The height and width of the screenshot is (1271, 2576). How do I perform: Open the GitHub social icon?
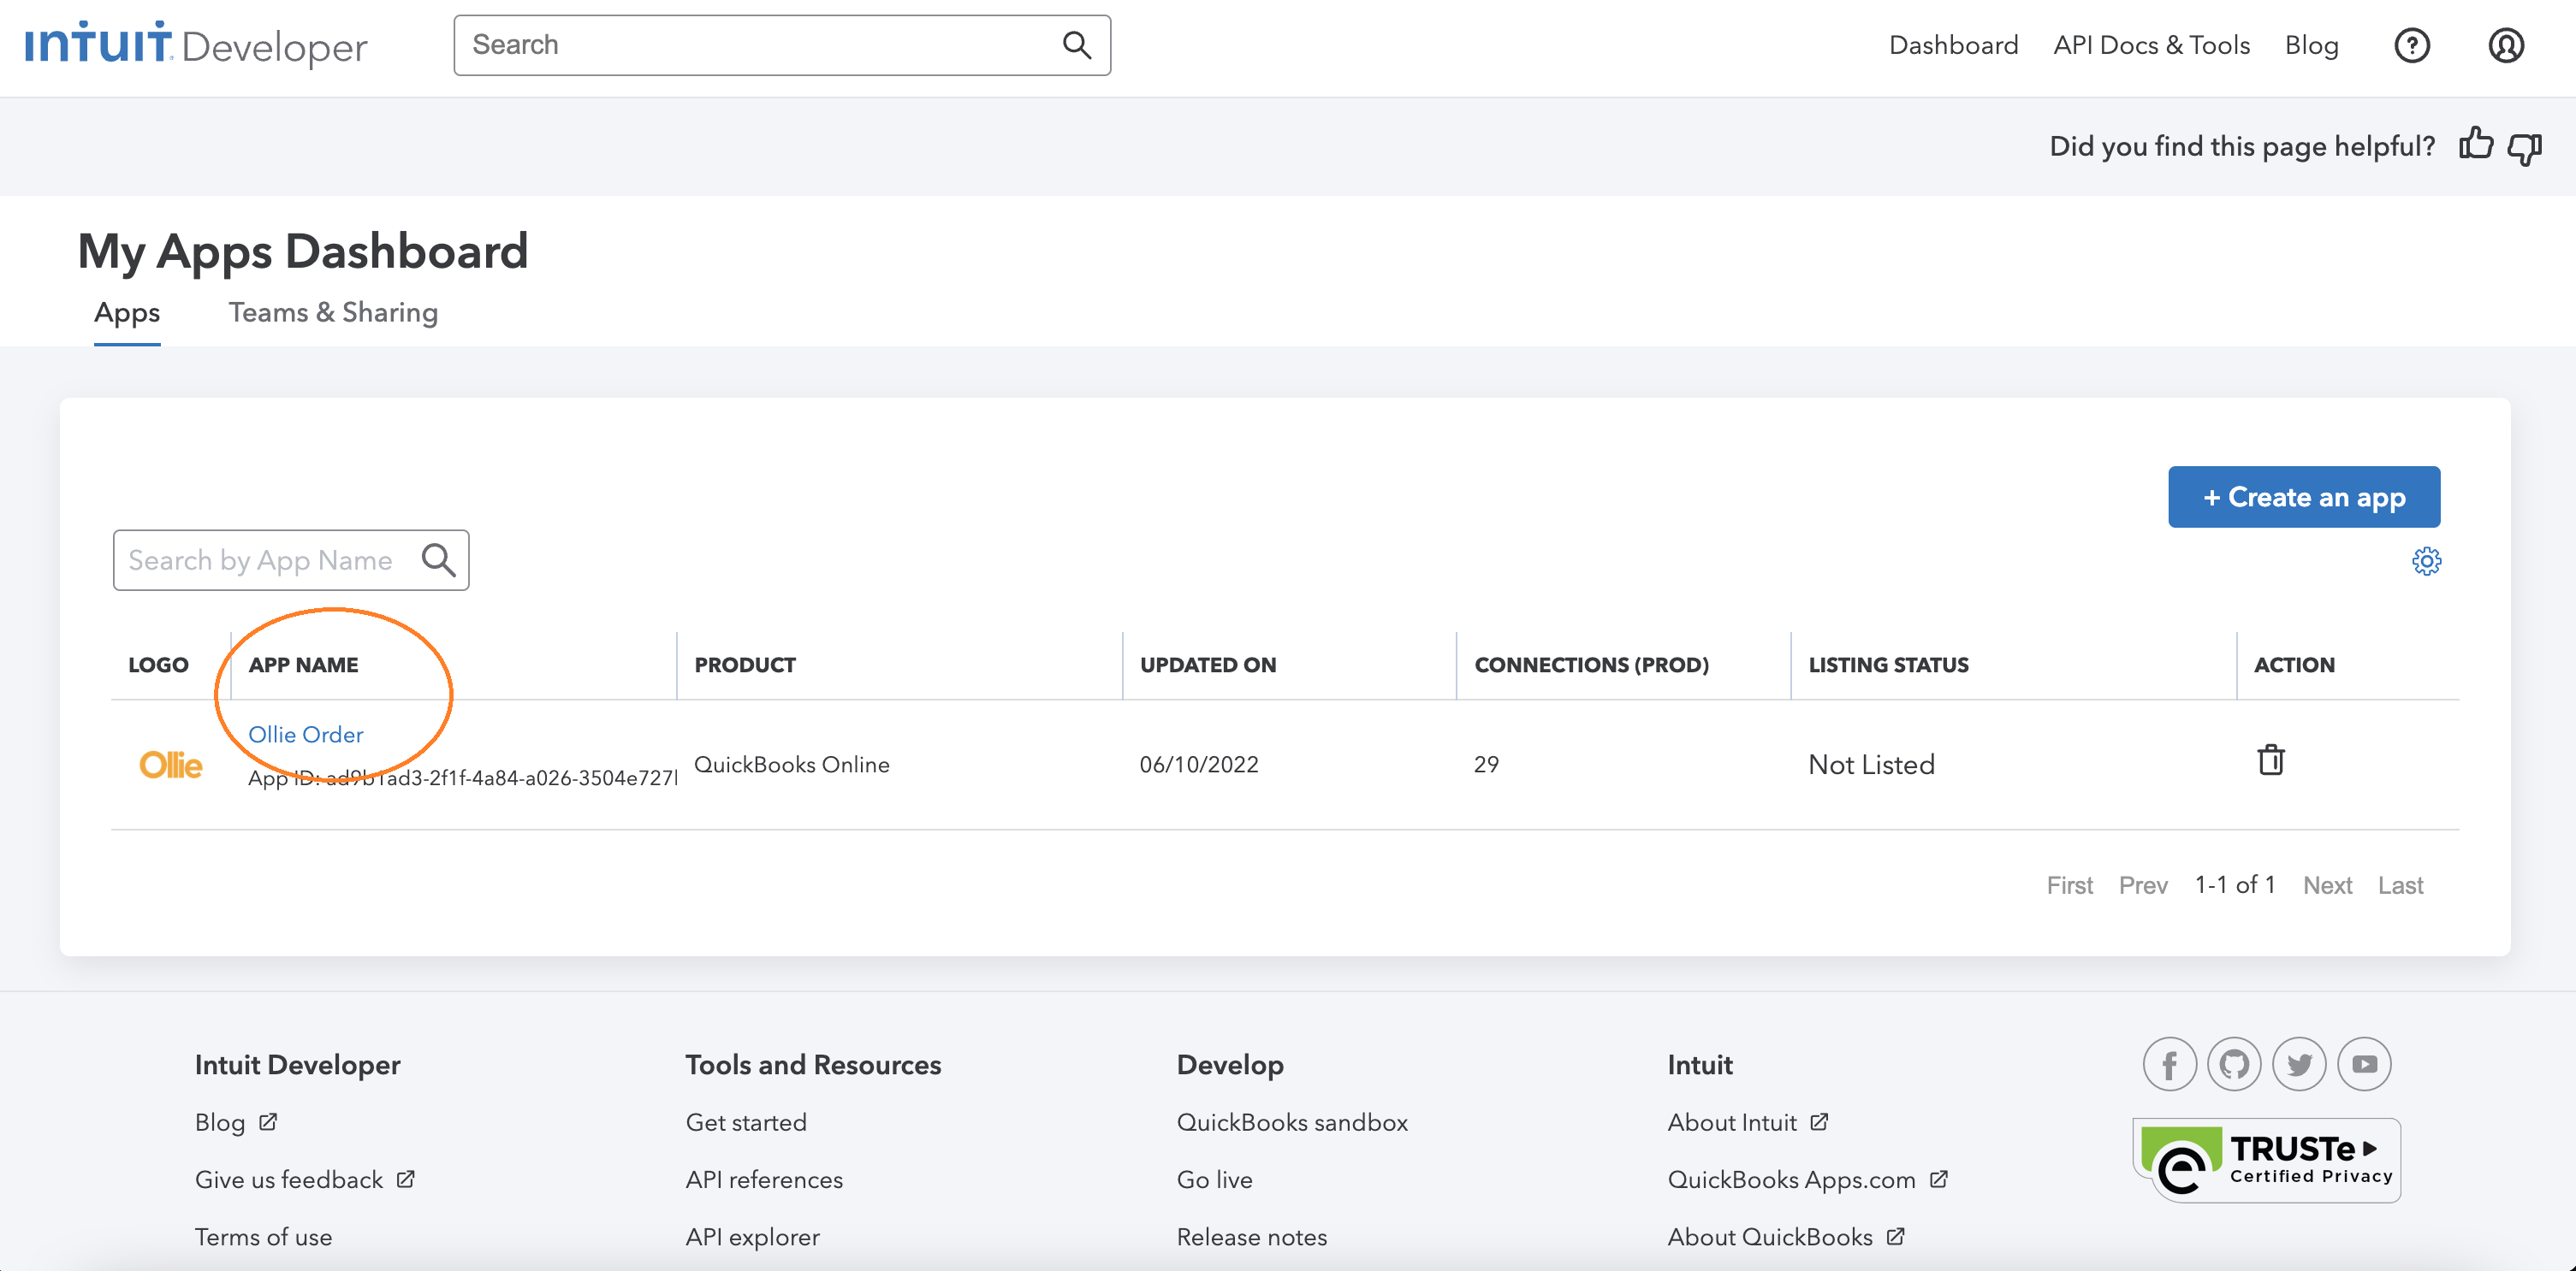[x=2234, y=1064]
